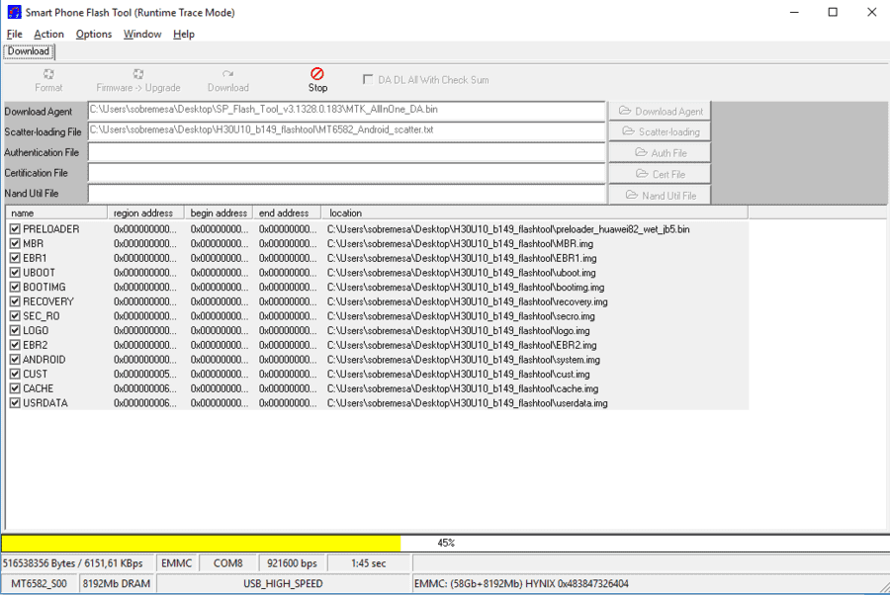The height and width of the screenshot is (595, 890).
Task: Click the Cert File button
Action: 661,174
